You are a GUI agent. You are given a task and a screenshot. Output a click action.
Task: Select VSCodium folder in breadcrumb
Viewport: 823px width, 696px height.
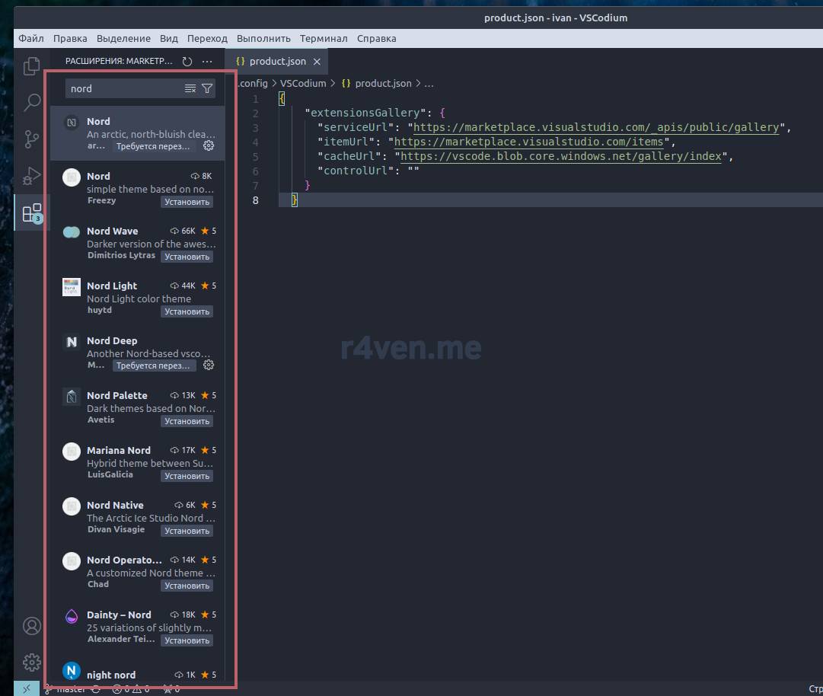pos(302,84)
